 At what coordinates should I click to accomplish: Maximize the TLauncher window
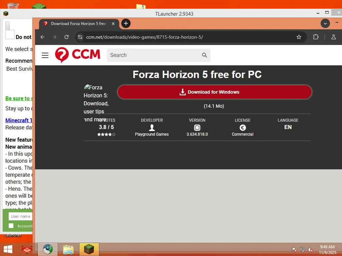327,12
